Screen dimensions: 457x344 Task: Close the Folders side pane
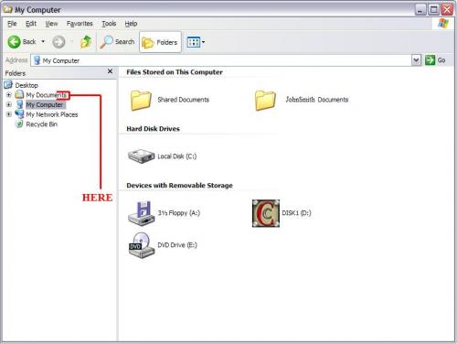(110, 71)
